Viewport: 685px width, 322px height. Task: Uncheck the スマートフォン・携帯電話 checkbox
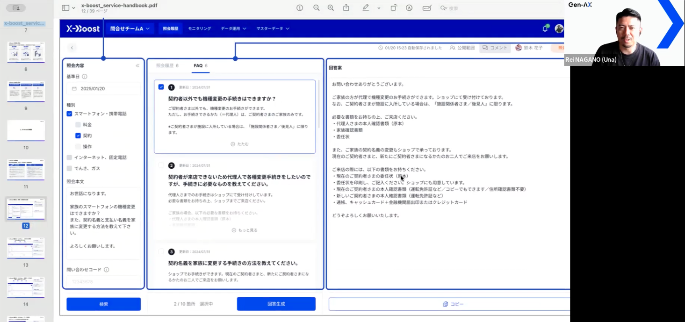[69, 114]
